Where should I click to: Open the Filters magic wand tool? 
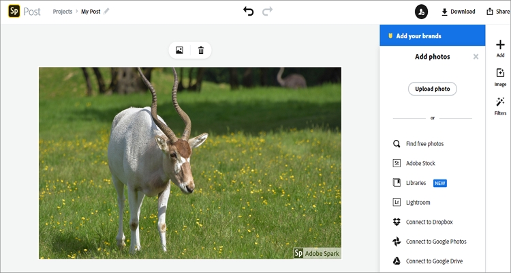500,106
